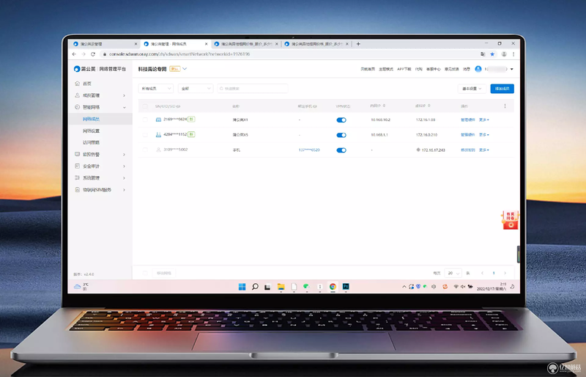Click the network icon beside 智能网络
Image resolution: width=586 pixels, height=377 pixels.
coord(78,107)
